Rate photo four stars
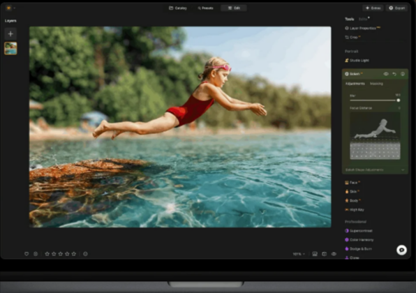The image size is (416, 293). (67, 254)
